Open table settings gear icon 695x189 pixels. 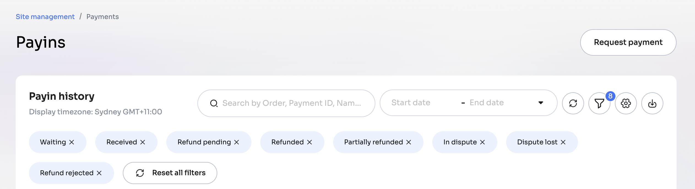click(x=626, y=103)
